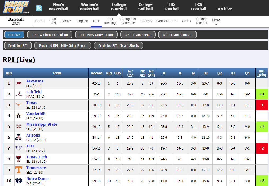Click the Tennessee orange T logo
Viewport: 269px width, 186px height.
19,170
